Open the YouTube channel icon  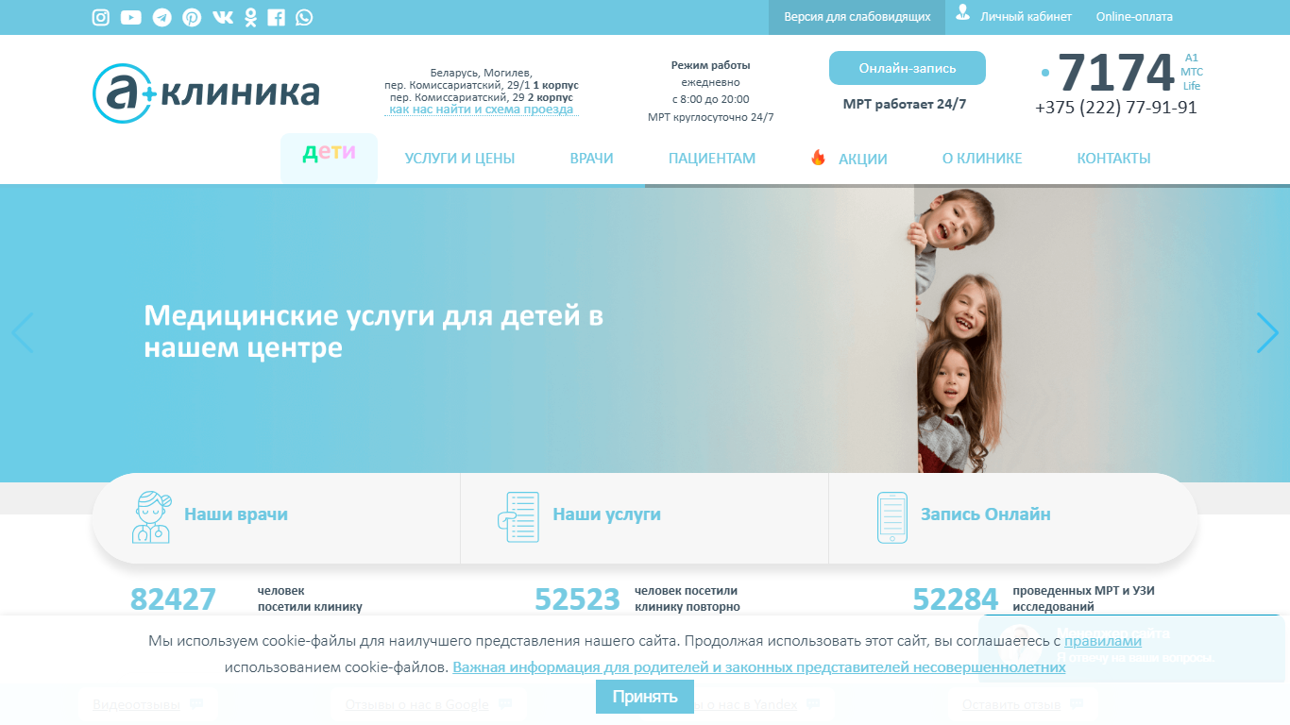tap(131, 17)
